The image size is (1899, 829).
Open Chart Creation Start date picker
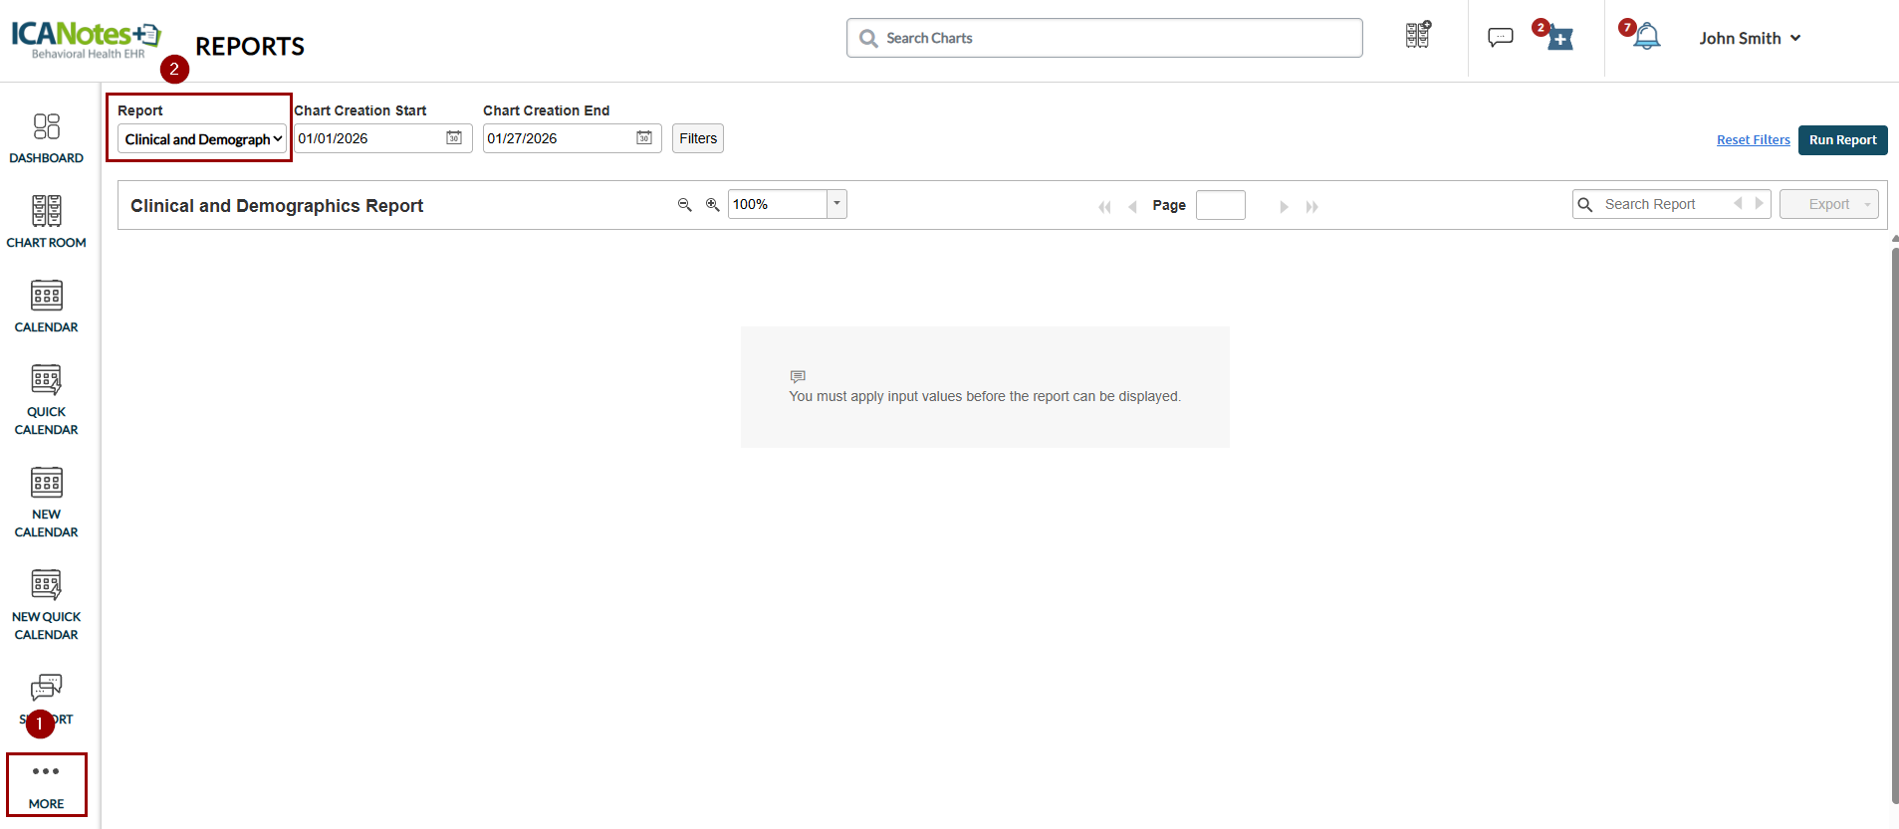coord(454,138)
